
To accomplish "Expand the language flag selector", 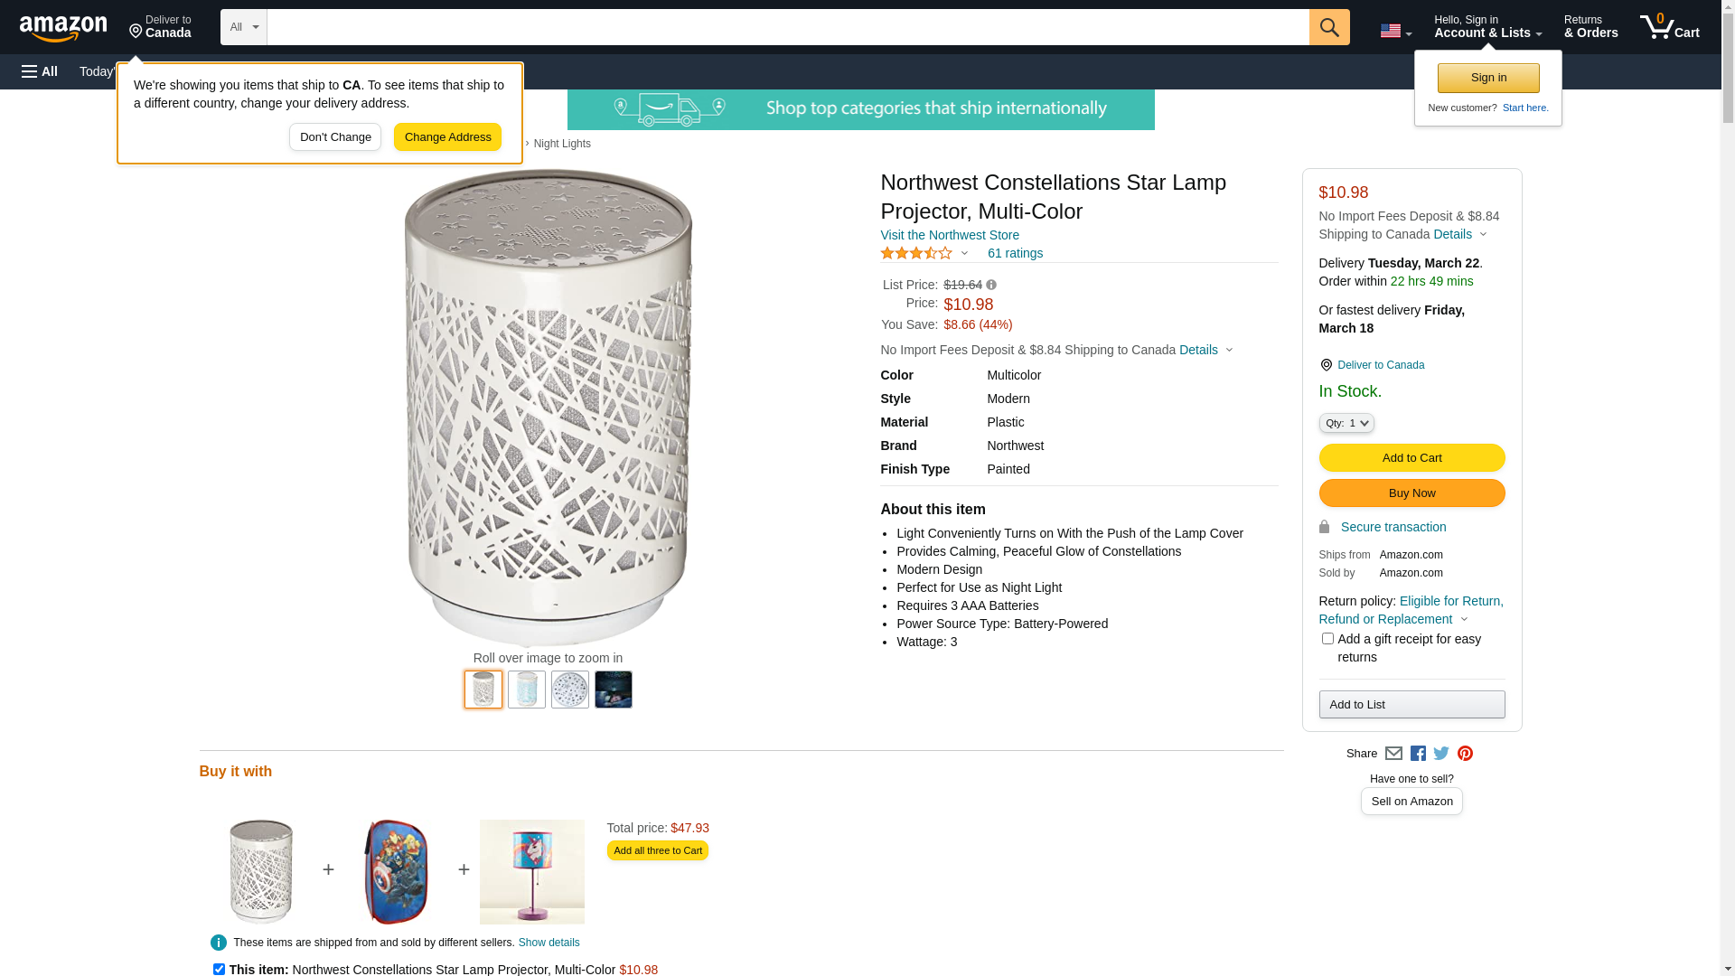I will pyautogui.click(x=1395, y=31).
